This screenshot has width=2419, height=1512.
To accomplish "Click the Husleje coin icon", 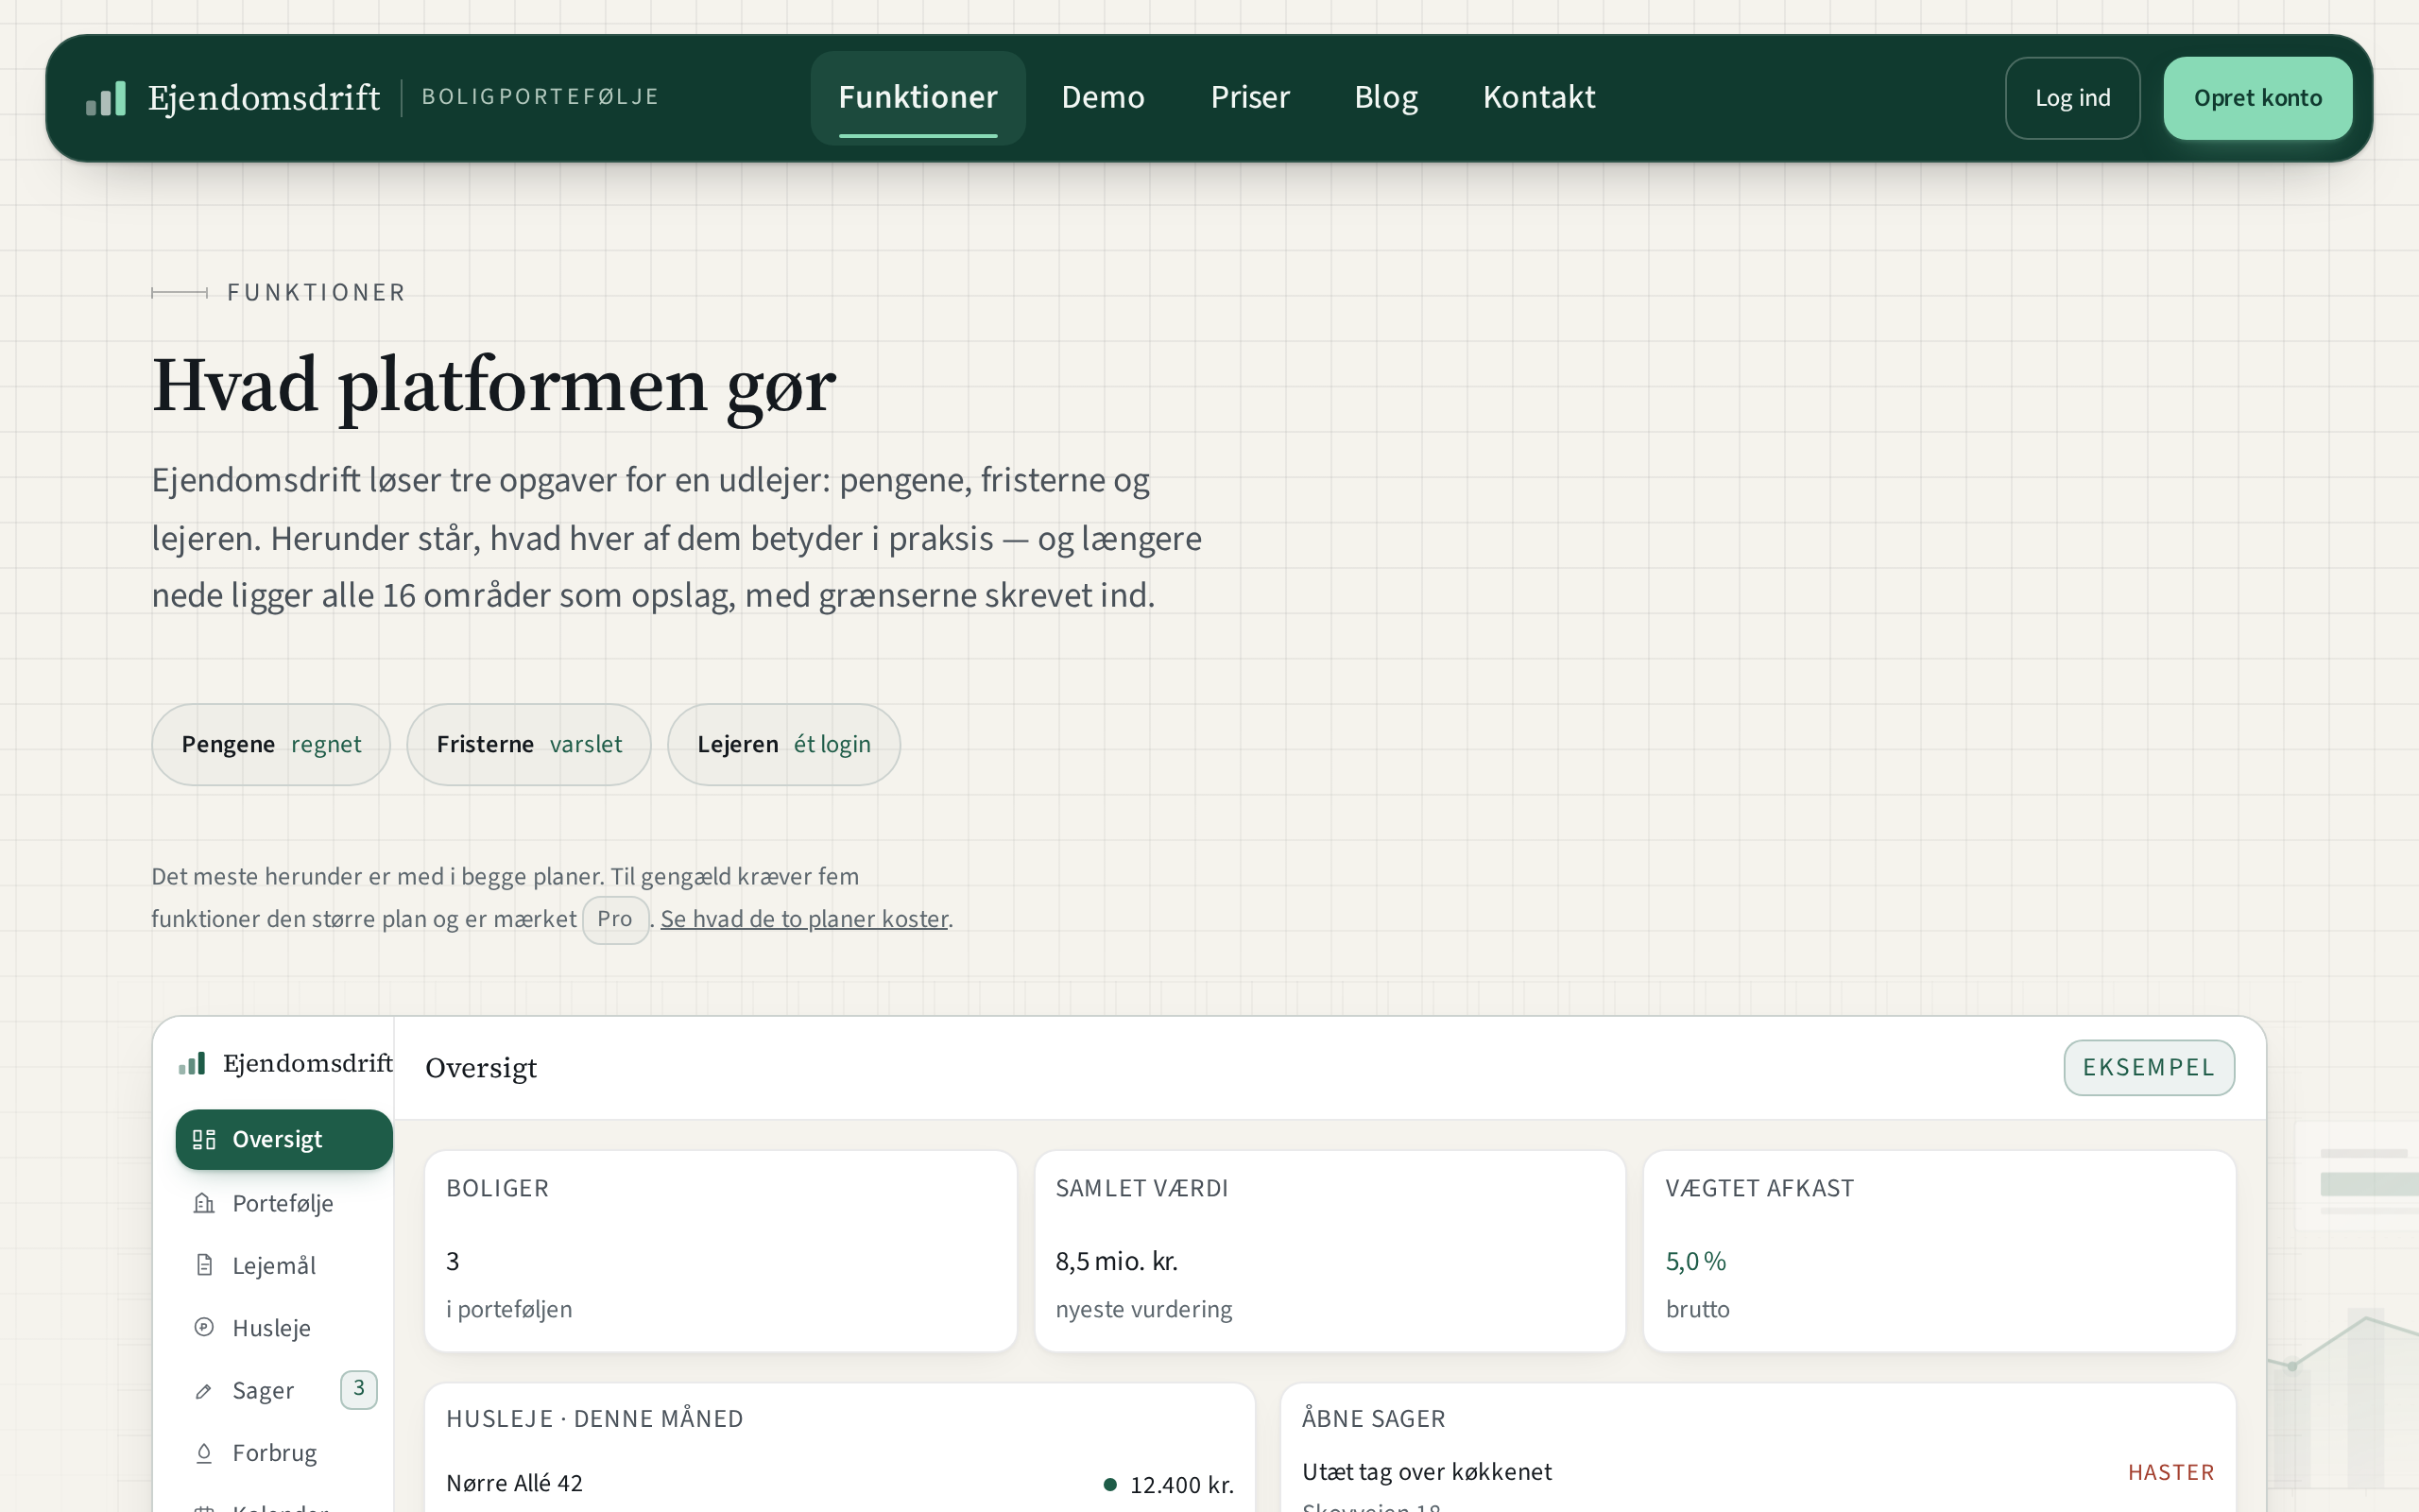I will pyautogui.click(x=204, y=1327).
